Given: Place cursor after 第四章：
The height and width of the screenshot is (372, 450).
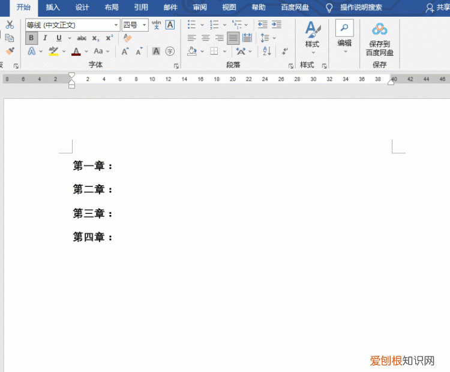Looking at the screenshot, I should [x=113, y=237].
